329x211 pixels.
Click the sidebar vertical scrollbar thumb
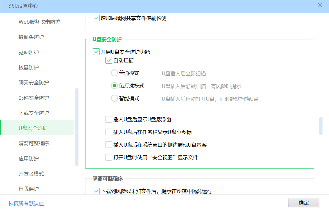coord(77,127)
